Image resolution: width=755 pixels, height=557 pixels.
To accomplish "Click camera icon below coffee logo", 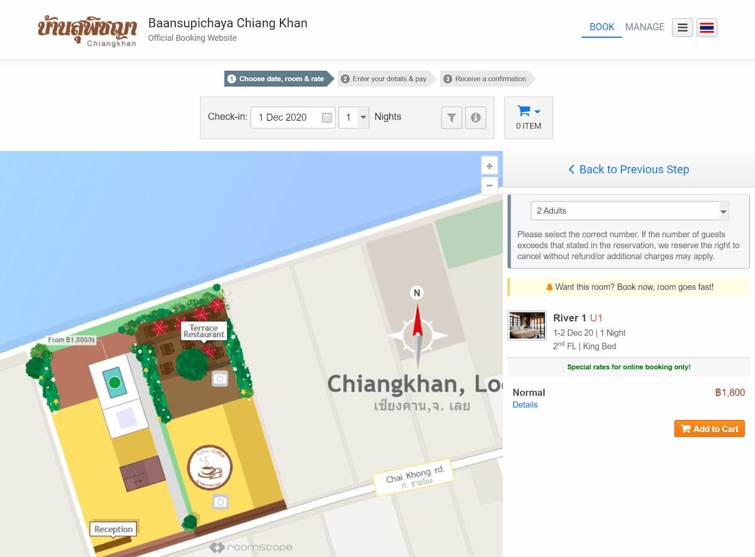I will click(x=220, y=502).
